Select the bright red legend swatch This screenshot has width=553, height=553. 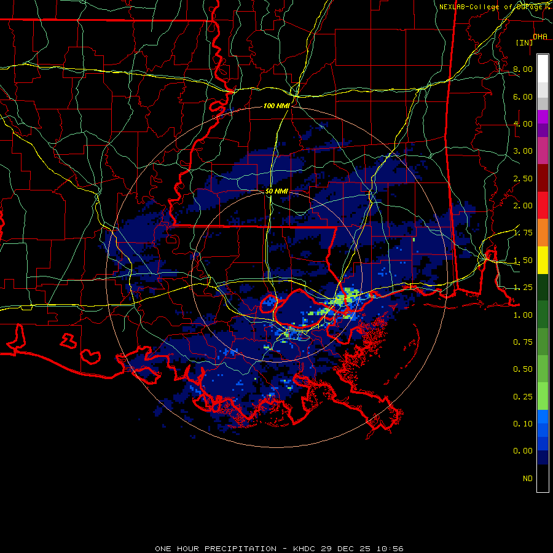(x=543, y=205)
